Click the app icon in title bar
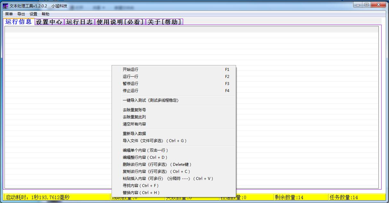389x203 pixels. pyautogui.click(x=5, y=6)
